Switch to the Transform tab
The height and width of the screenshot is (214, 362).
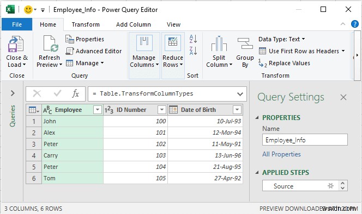coord(86,24)
